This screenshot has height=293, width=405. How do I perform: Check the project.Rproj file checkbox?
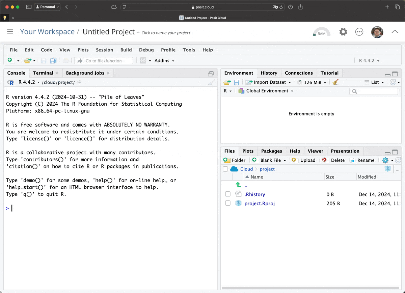[228, 203]
